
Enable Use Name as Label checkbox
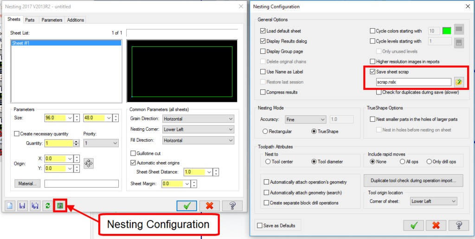click(x=263, y=72)
